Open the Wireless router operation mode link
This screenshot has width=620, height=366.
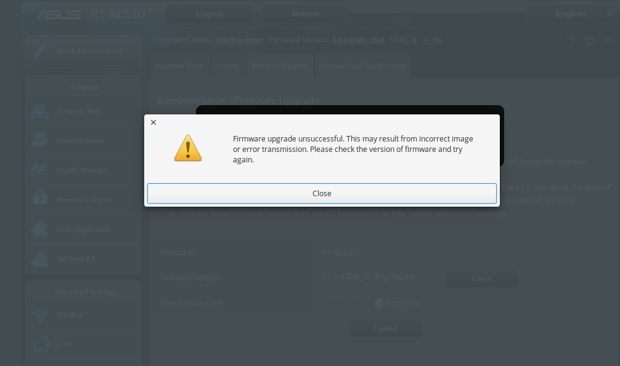[x=240, y=40]
